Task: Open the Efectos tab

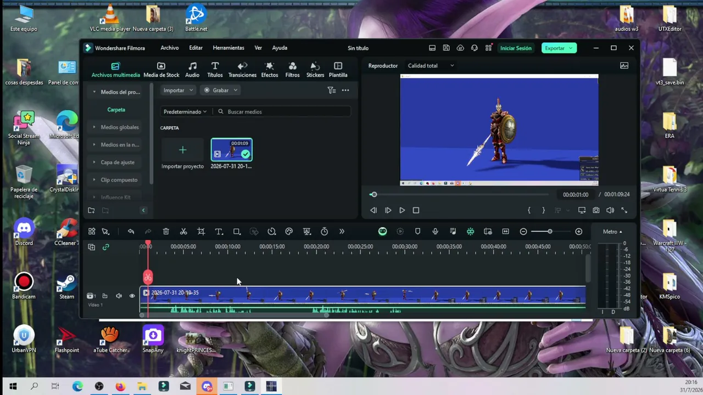Action: tap(269, 70)
